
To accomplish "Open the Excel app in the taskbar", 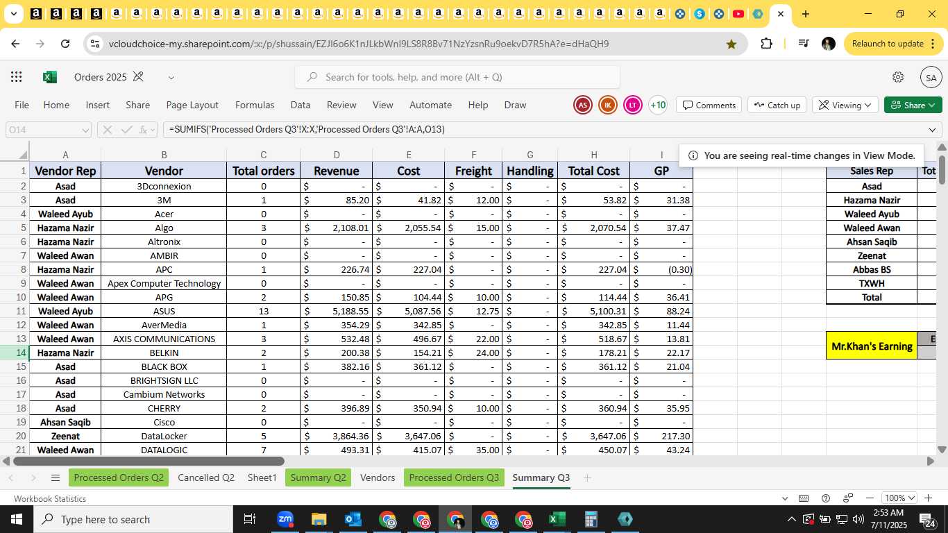I will click(557, 519).
